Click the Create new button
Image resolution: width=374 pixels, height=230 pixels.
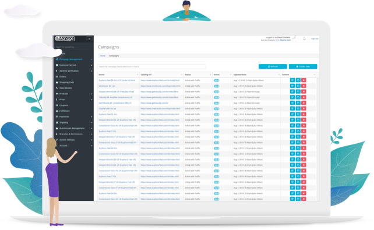click(x=303, y=66)
